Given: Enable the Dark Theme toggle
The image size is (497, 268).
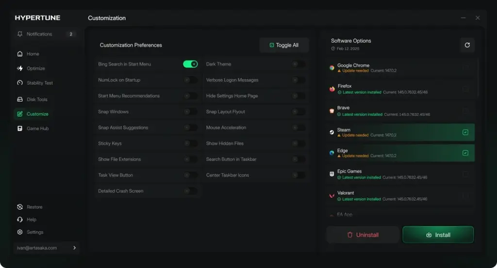Looking at the screenshot, I should tap(298, 64).
